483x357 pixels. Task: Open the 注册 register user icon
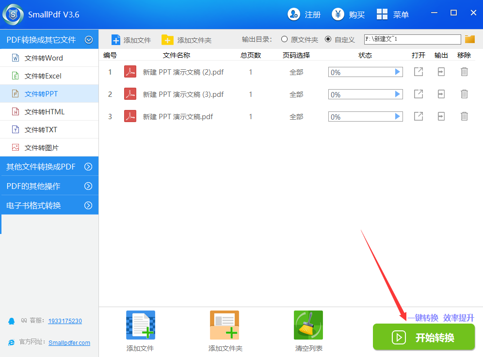293,14
